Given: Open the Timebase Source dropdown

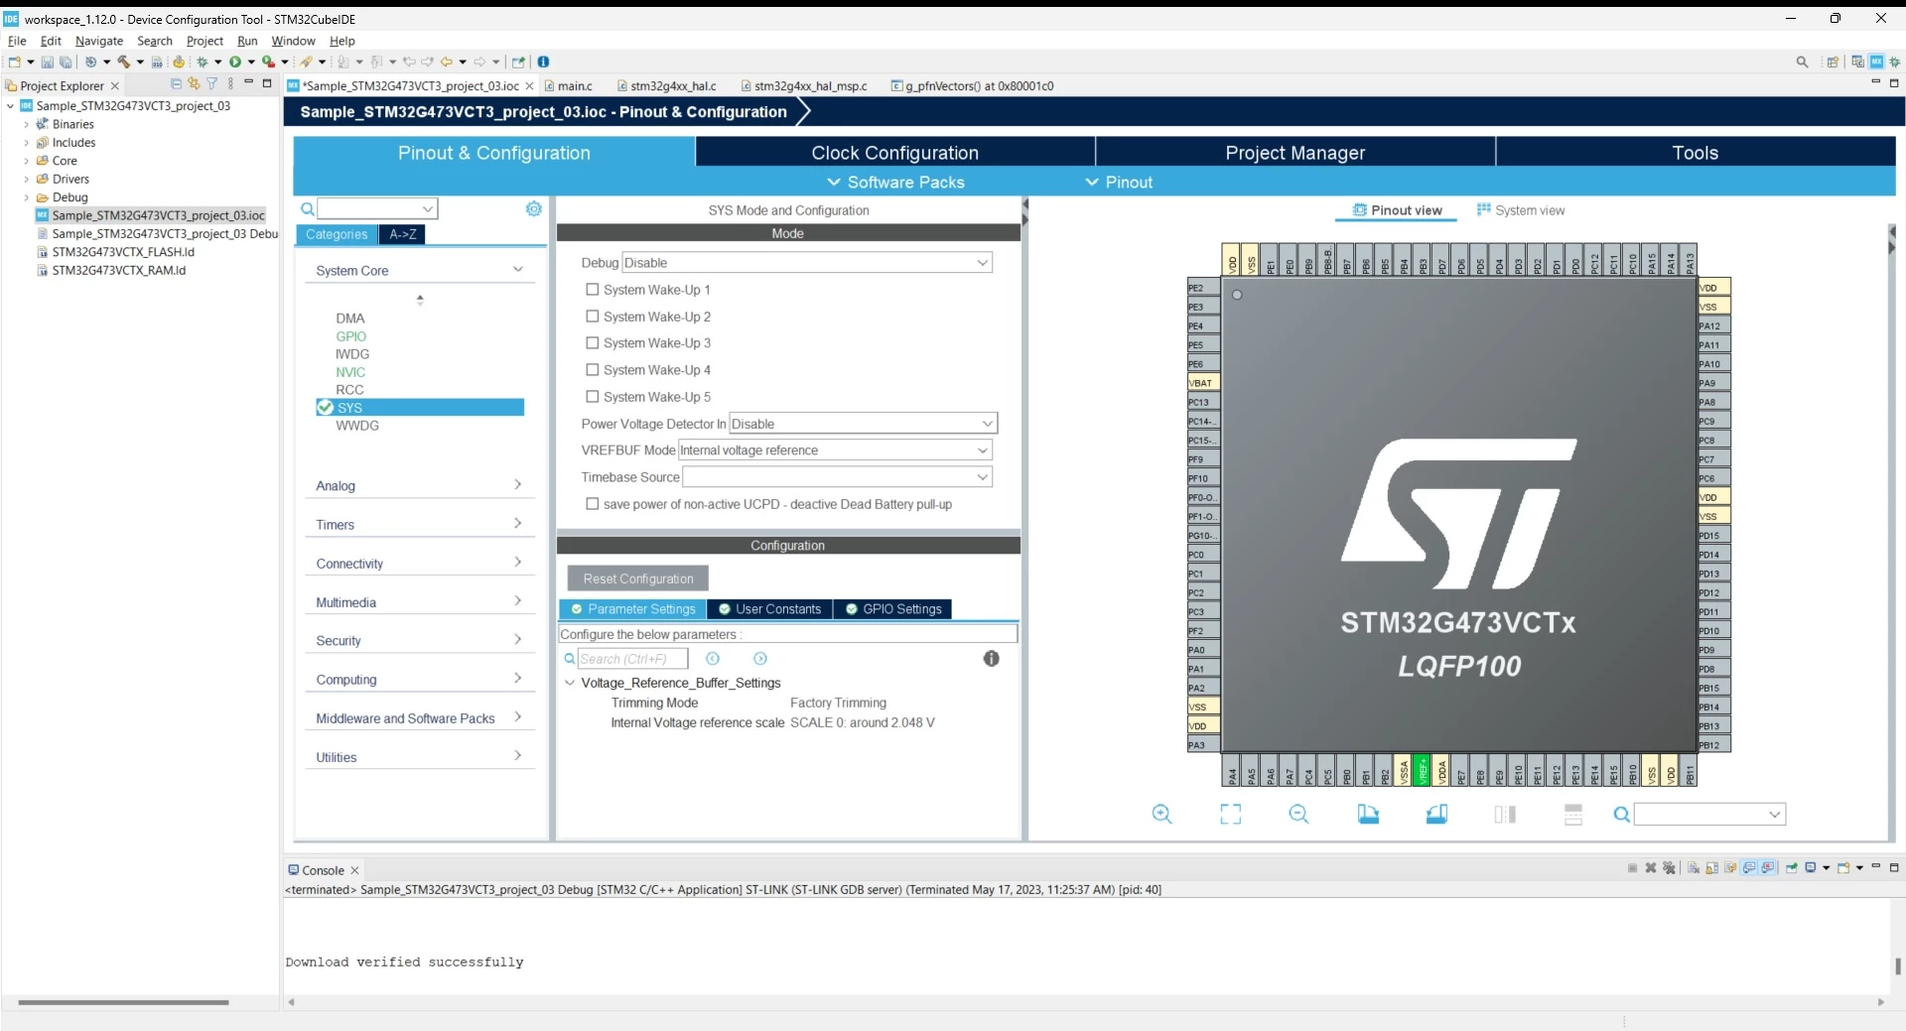Looking at the screenshot, I should [x=837, y=477].
